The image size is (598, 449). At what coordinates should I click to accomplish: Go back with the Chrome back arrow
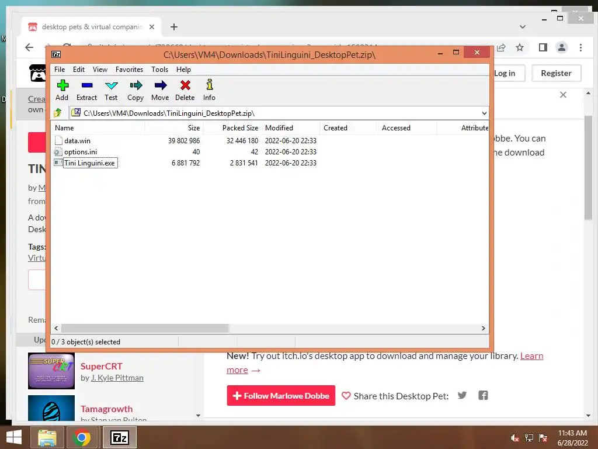coord(29,47)
